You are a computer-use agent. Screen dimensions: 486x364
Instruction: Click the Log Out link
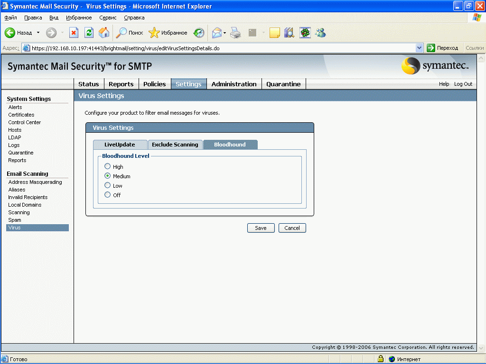[463, 84]
